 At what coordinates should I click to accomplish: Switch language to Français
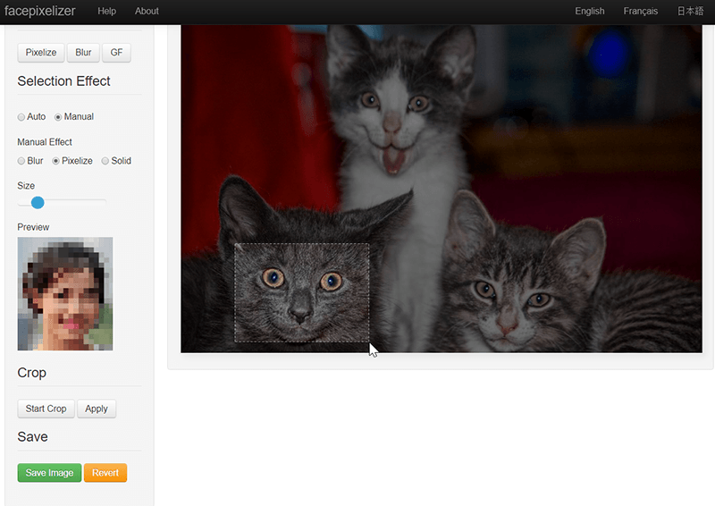[x=640, y=11]
